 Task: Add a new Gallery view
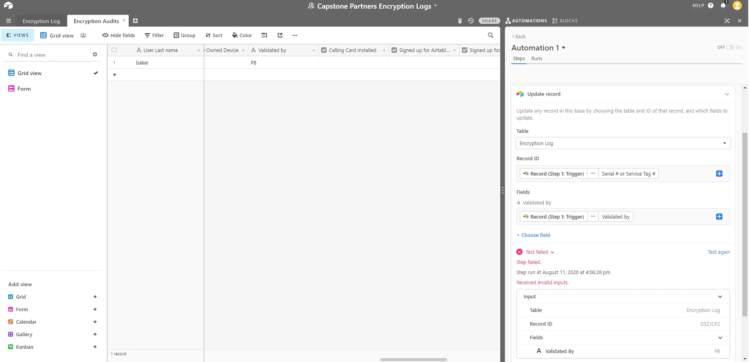(95, 334)
